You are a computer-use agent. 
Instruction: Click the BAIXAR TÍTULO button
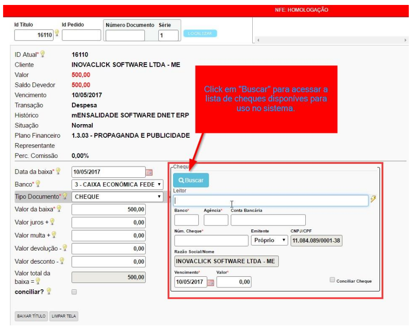[31, 316]
